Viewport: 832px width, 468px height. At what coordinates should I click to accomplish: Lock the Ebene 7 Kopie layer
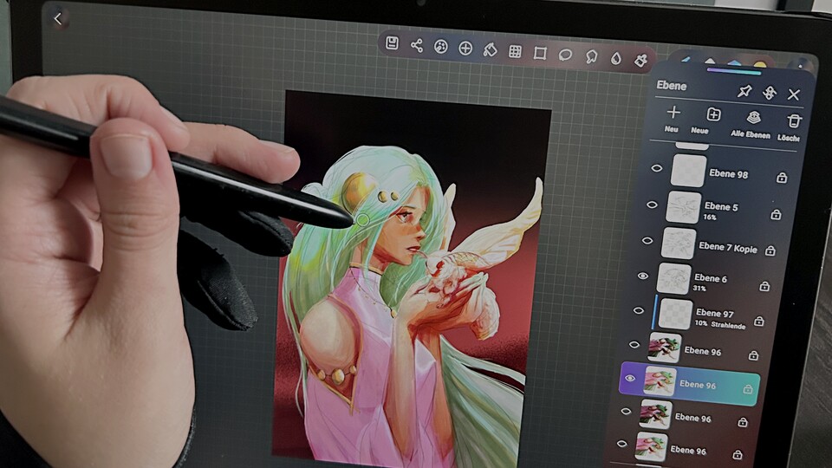point(770,250)
